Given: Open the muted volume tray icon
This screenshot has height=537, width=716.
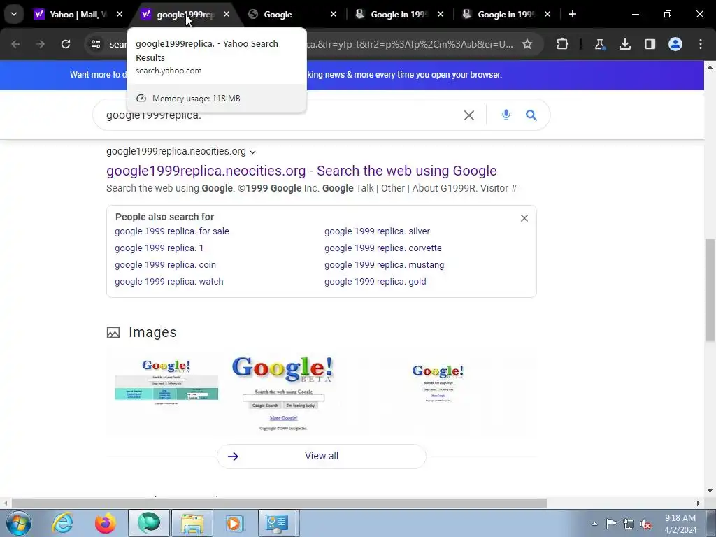Looking at the screenshot, I should point(645,524).
